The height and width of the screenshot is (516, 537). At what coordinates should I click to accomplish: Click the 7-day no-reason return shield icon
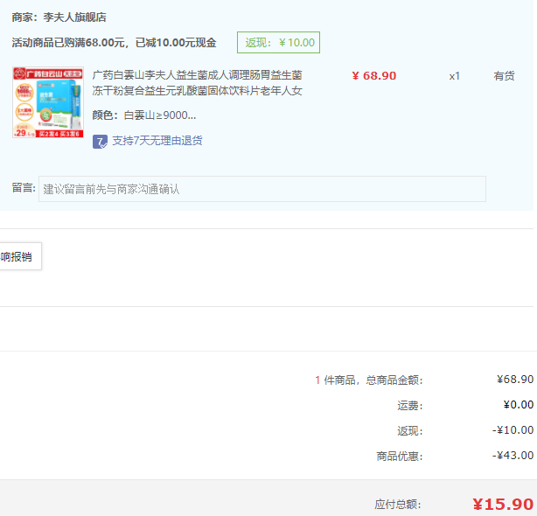(x=100, y=141)
